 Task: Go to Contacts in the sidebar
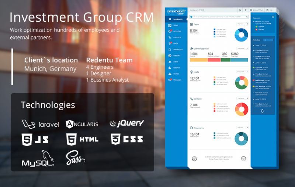(175, 37)
